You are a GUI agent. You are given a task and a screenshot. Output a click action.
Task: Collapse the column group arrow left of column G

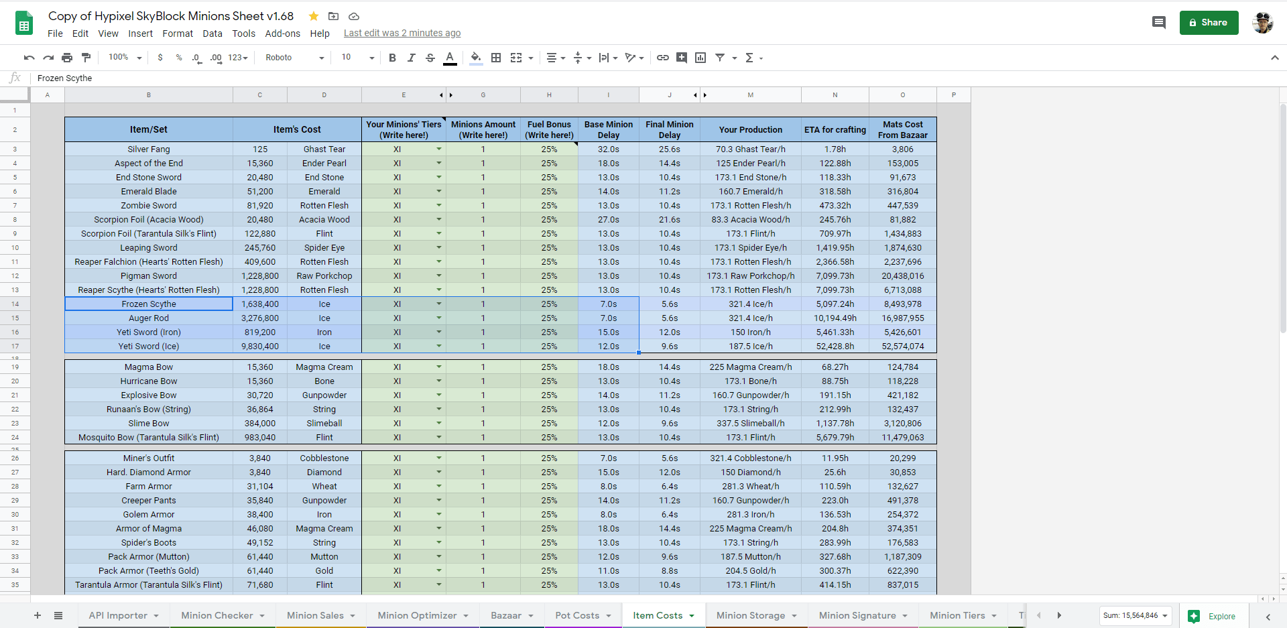[441, 95]
